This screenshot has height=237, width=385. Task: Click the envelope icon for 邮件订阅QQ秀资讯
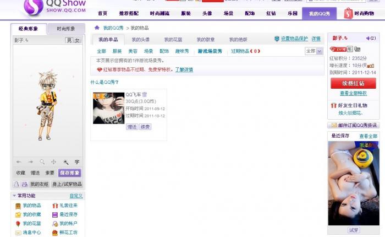coord(334,125)
